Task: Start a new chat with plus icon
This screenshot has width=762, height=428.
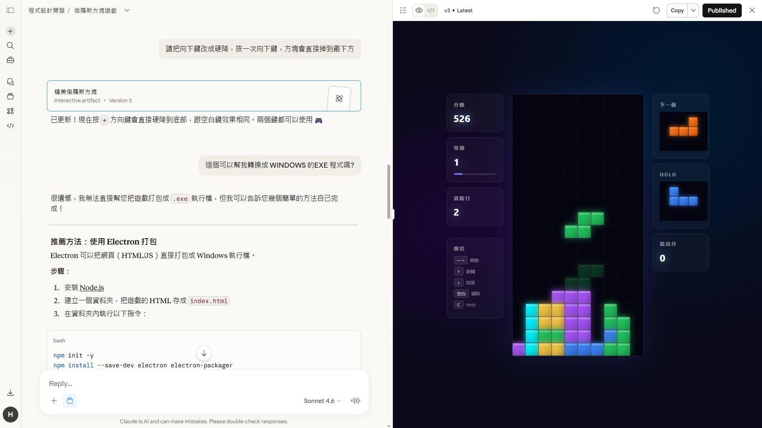Action: click(10, 31)
